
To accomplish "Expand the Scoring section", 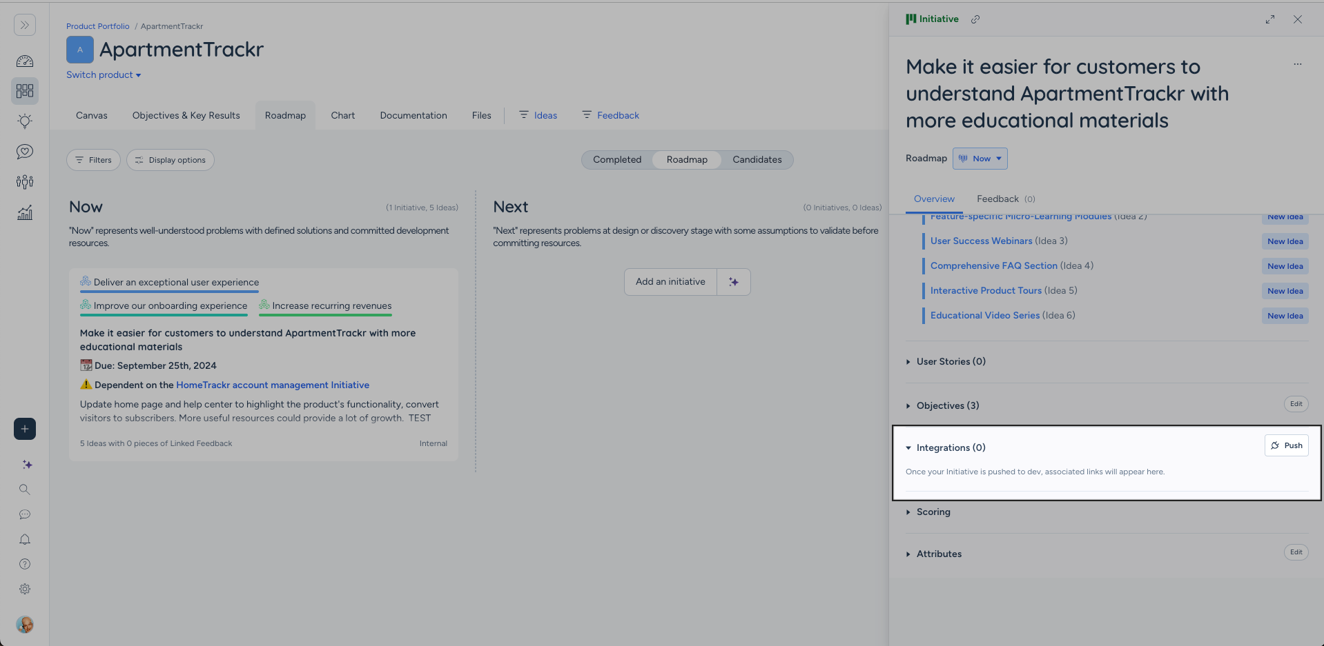I will [x=928, y=512].
